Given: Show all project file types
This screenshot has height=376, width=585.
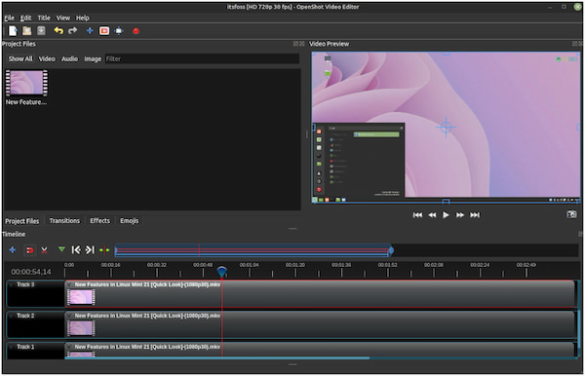Looking at the screenshot, I should point(20,58).
